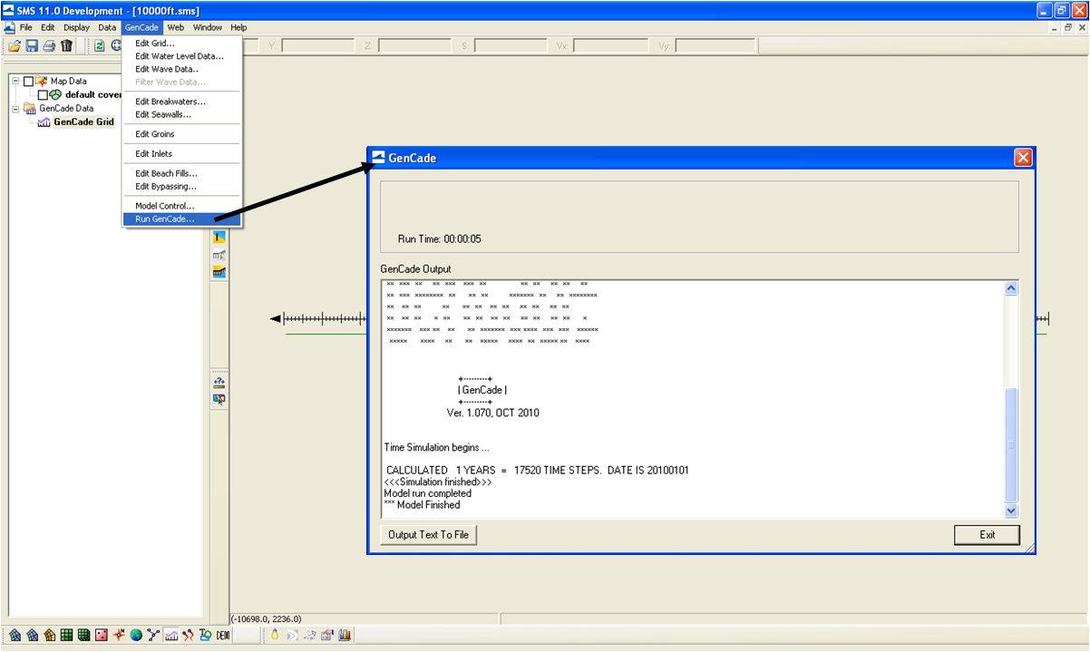The width and height of the screenshot is (1090, 652).
Task: Click the SMS document icon beside File menu
Action: point(9,27)
